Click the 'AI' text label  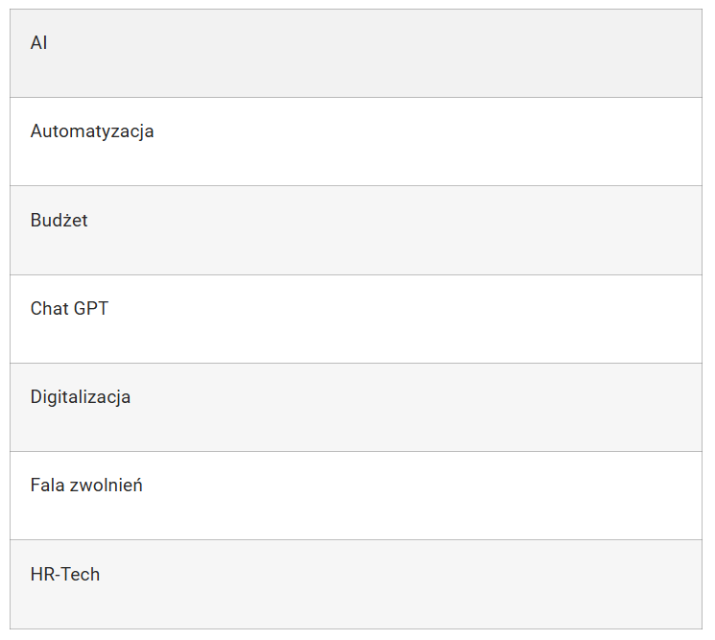coord(38,43)
